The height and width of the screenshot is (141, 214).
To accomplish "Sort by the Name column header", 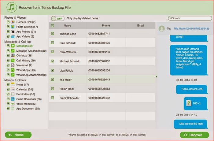I will 67,25.
